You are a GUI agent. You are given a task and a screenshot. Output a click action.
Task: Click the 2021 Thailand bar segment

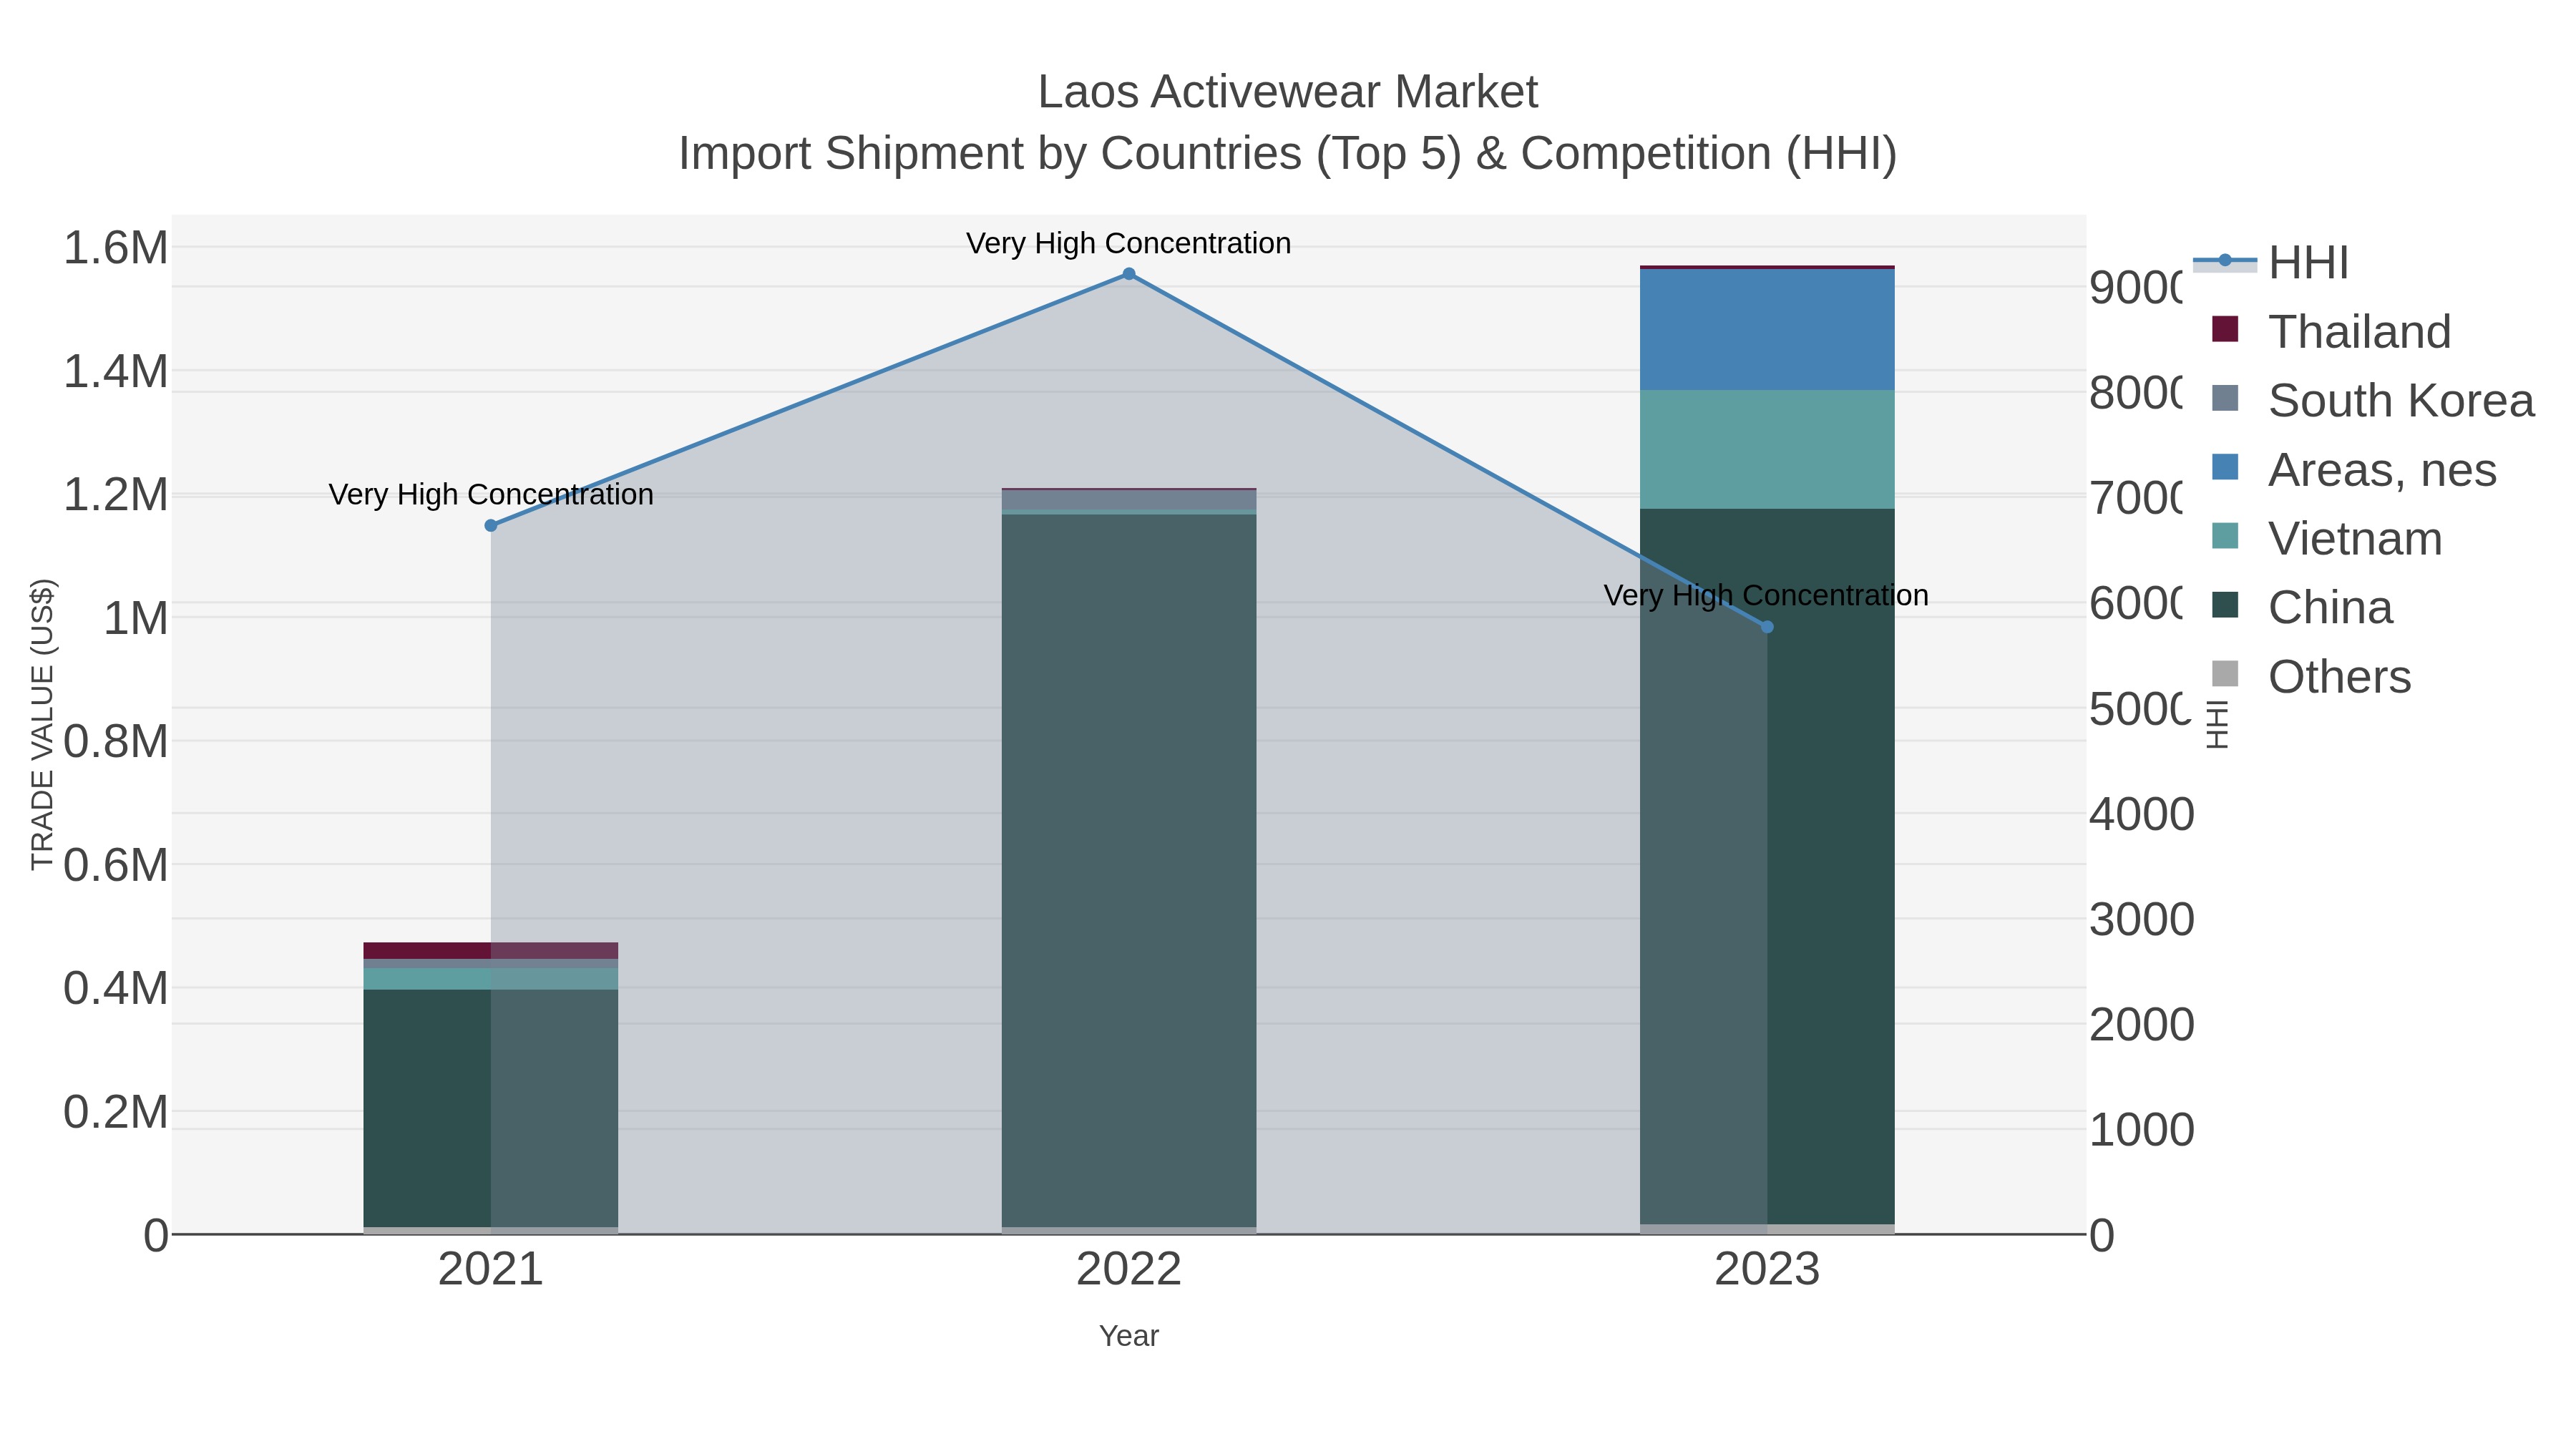491,951
